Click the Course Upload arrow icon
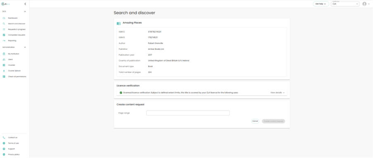This screenshot has width=373, height=158. pos(4,71)
